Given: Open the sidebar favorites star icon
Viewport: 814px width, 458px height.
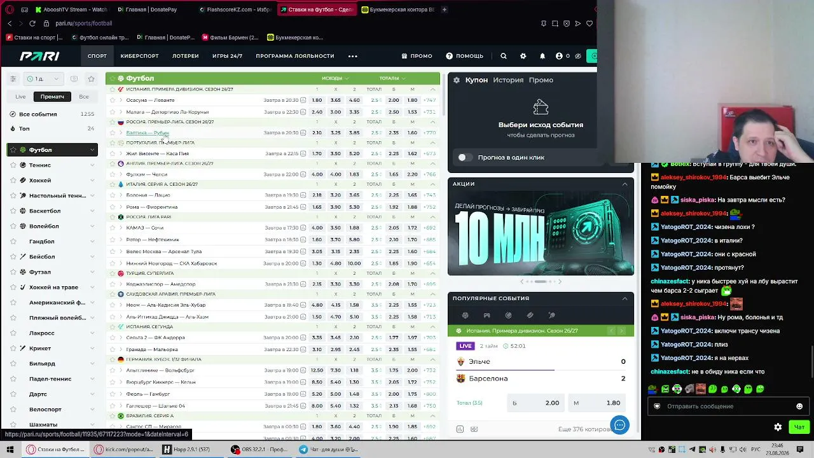Looking at the screenshot, I should (x=91, y=79).
